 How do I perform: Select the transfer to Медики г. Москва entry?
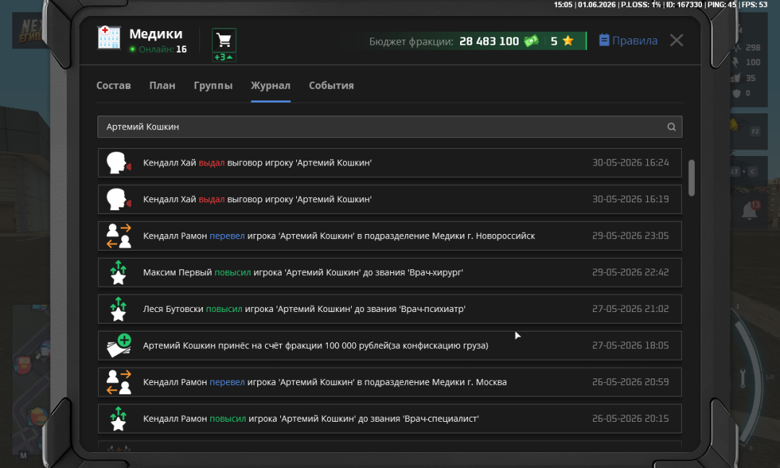(389, 382)
